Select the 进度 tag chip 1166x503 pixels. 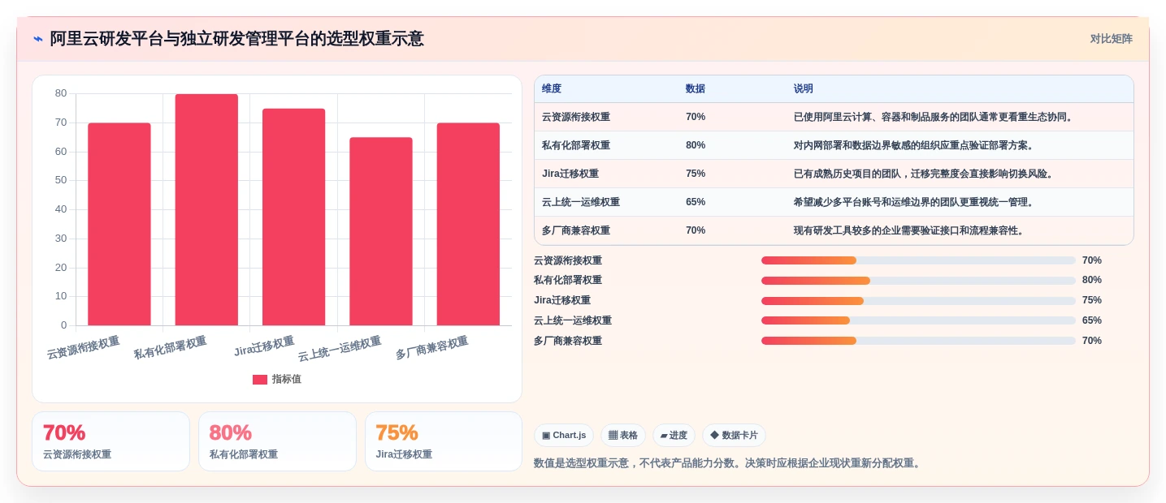click(x=674, y=436)
